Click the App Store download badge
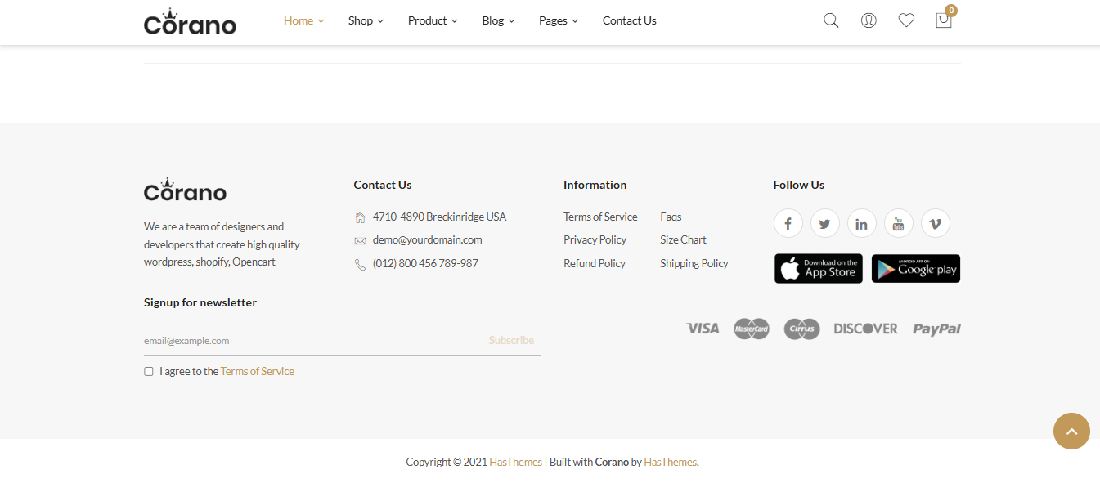 (819, 269)
